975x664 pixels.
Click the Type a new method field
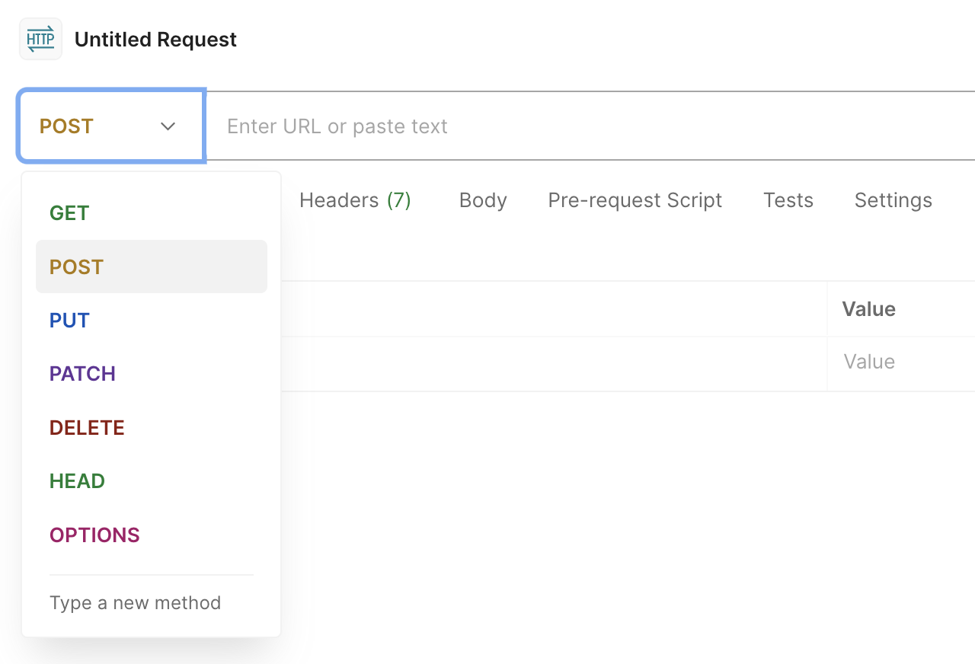click(x=136, y=603)
